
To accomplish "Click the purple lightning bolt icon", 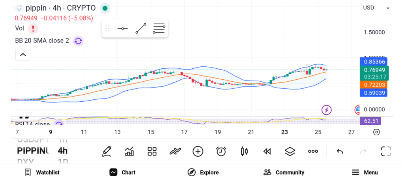I will point(326,110).
